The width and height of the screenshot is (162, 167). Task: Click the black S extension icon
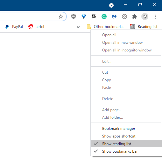click(94, 17)
